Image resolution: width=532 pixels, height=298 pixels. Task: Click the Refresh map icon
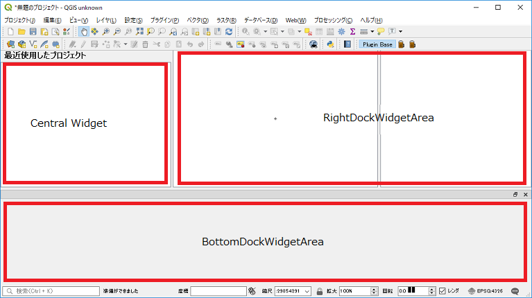click(229, 32)
